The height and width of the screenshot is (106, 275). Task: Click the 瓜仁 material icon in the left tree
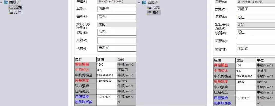[x=11, y=12]
